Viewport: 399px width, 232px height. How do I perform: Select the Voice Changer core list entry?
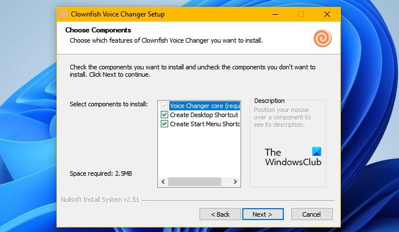(205, 106)
